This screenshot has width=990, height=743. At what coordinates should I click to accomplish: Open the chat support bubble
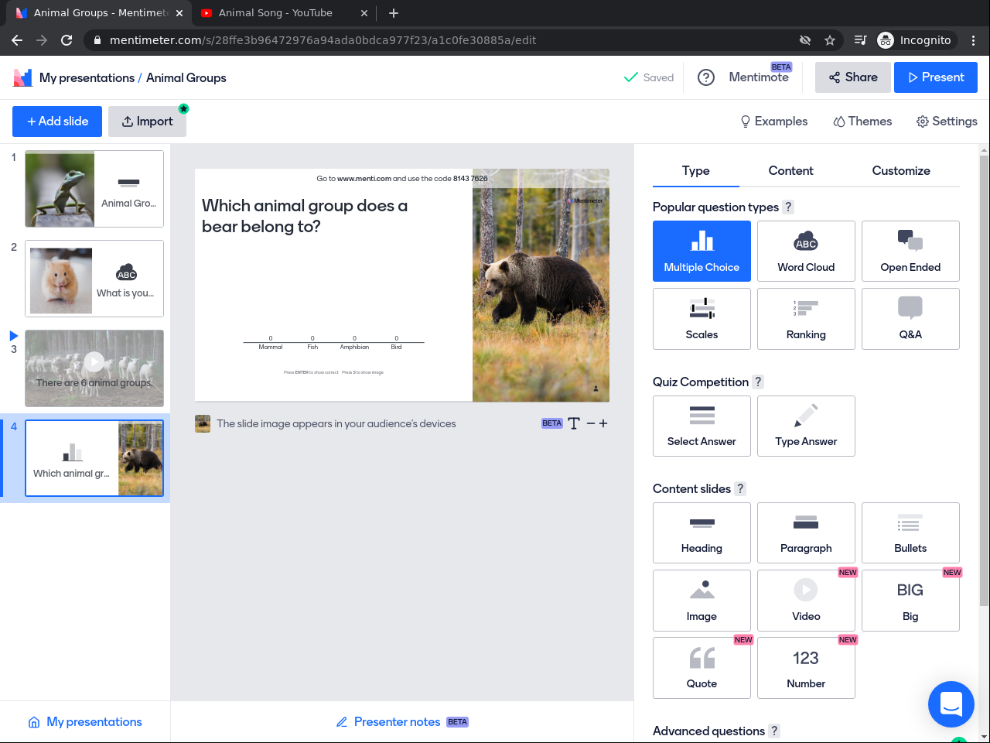(951, 704)
